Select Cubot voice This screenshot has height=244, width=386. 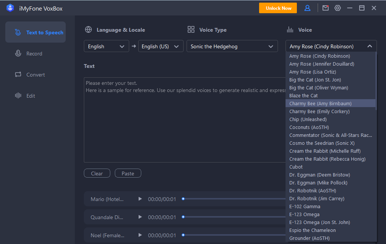pos(330,167)
